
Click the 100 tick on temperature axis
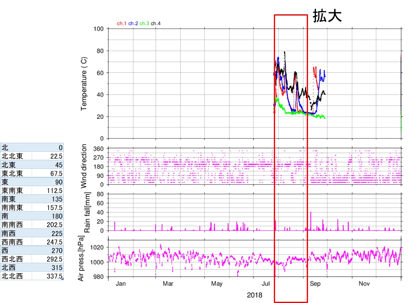[99, 29]
